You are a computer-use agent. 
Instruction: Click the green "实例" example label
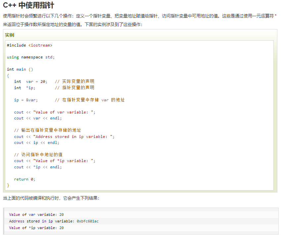10,35
